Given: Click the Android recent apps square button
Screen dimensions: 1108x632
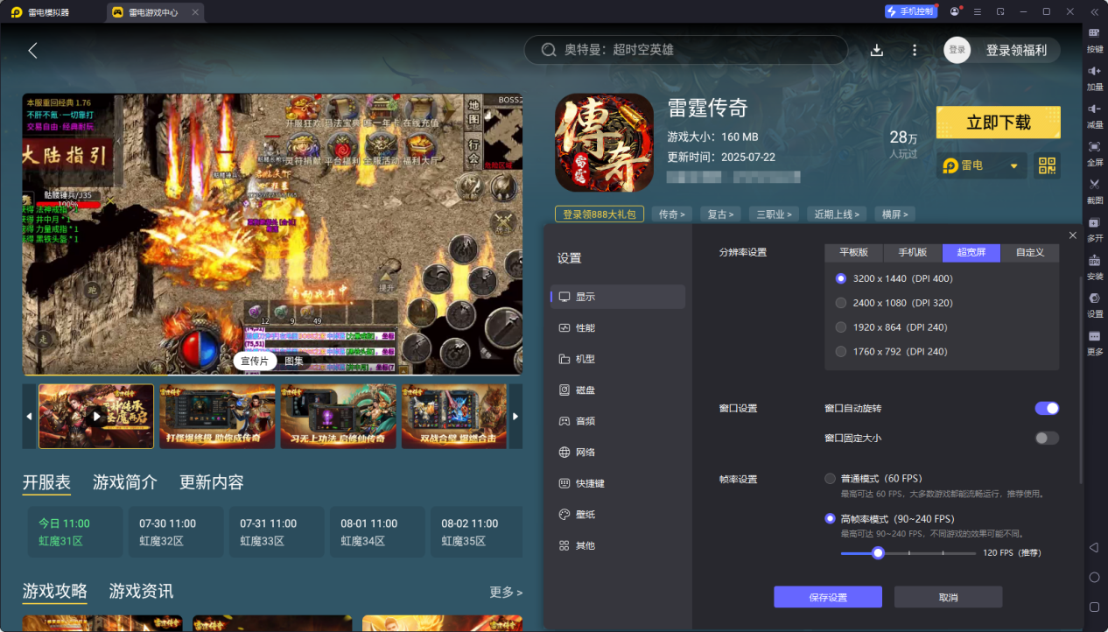Looking at the screenshot, I should tap(1094, 607).
